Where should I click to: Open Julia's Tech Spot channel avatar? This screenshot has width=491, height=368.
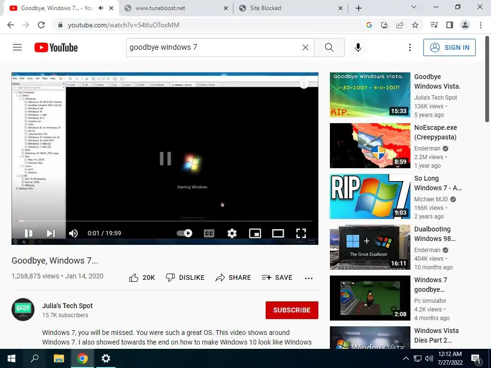[x=23, y=310]
